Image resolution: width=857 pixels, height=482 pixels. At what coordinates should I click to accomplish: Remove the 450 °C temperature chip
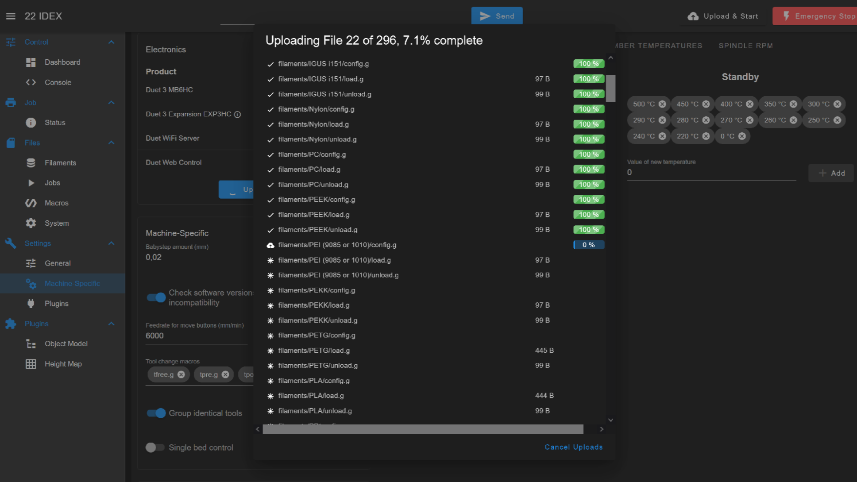click(x=706, y=104)
